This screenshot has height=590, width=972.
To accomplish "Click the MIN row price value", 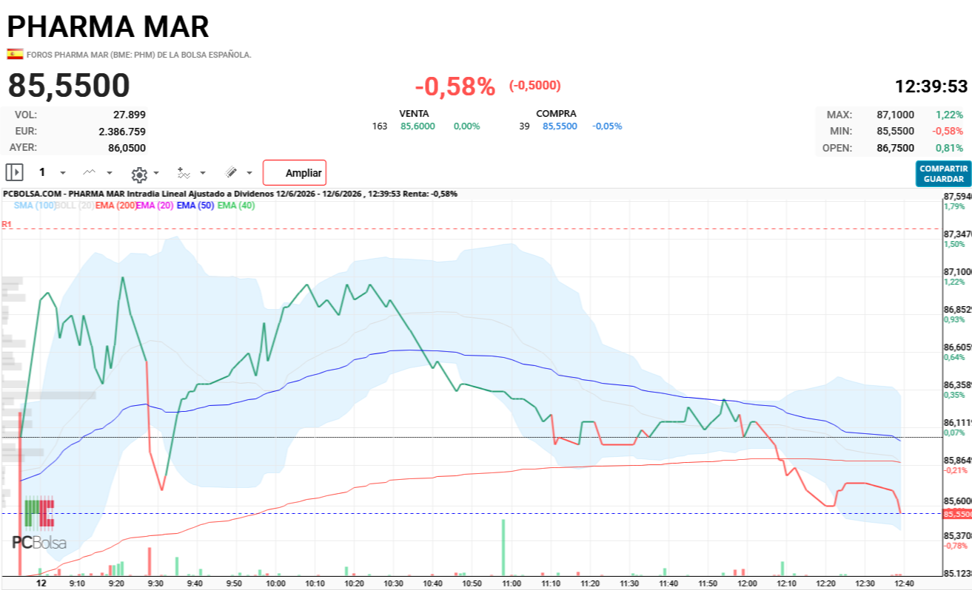I will click(x=895, y=131).
